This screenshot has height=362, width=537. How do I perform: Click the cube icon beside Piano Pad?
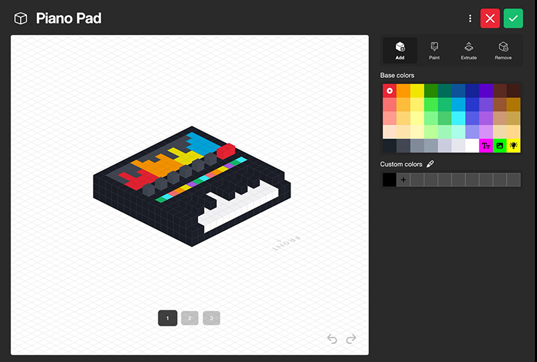click(x=21, y=18)
